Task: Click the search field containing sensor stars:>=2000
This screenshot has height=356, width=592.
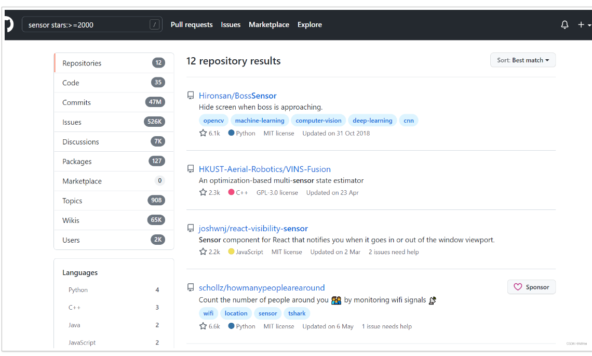Action: click(92, 24)
